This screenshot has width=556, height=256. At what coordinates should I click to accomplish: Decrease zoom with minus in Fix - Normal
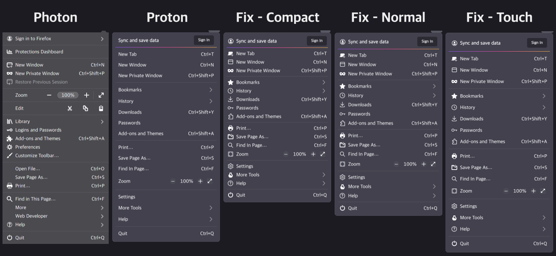pyautogui.click(x=396, y=164)
